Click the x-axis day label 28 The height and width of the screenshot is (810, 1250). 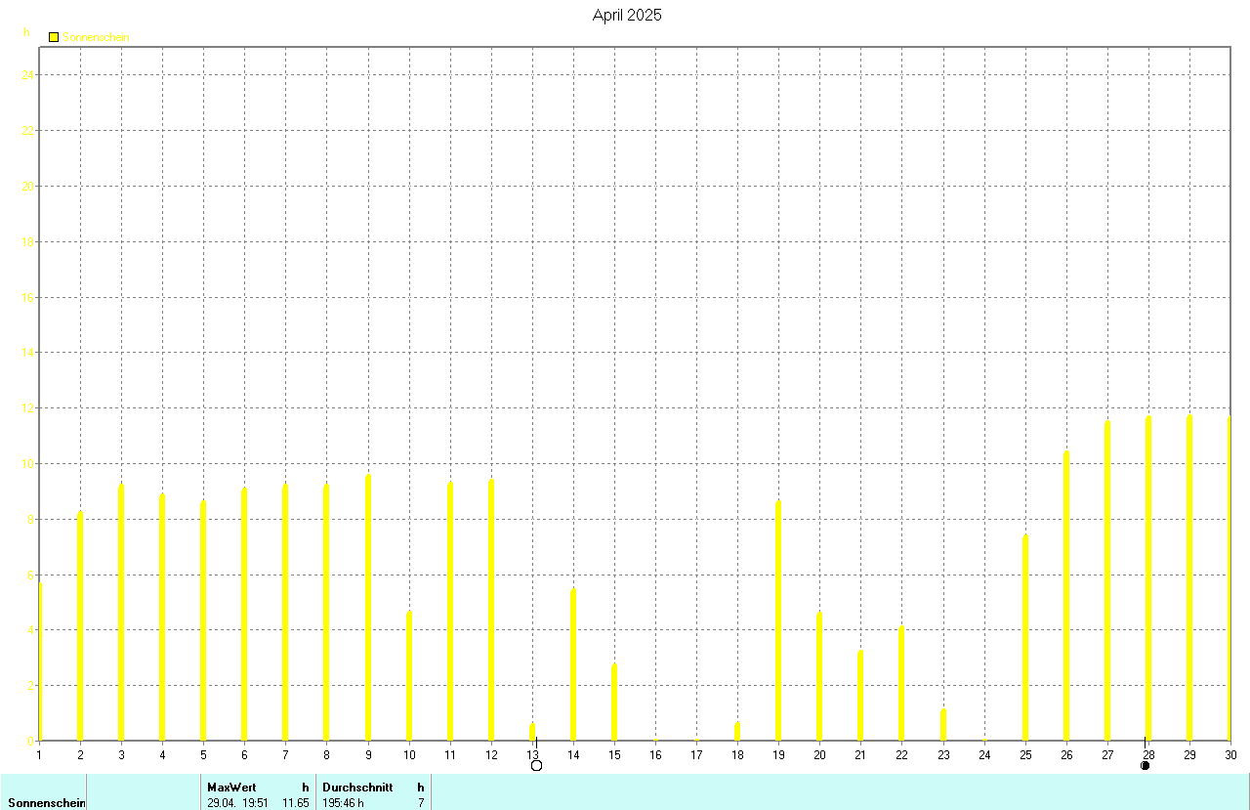1148,754
